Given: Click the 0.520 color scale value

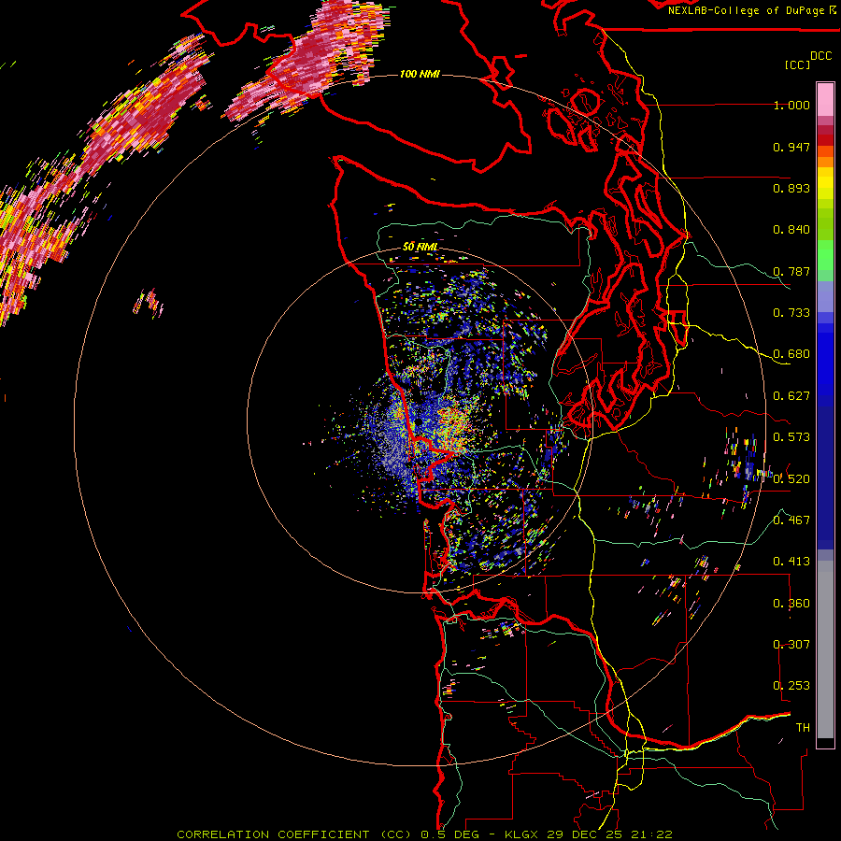Looking at the screenshot, I should pyautogui.click(x=791, y=478).
